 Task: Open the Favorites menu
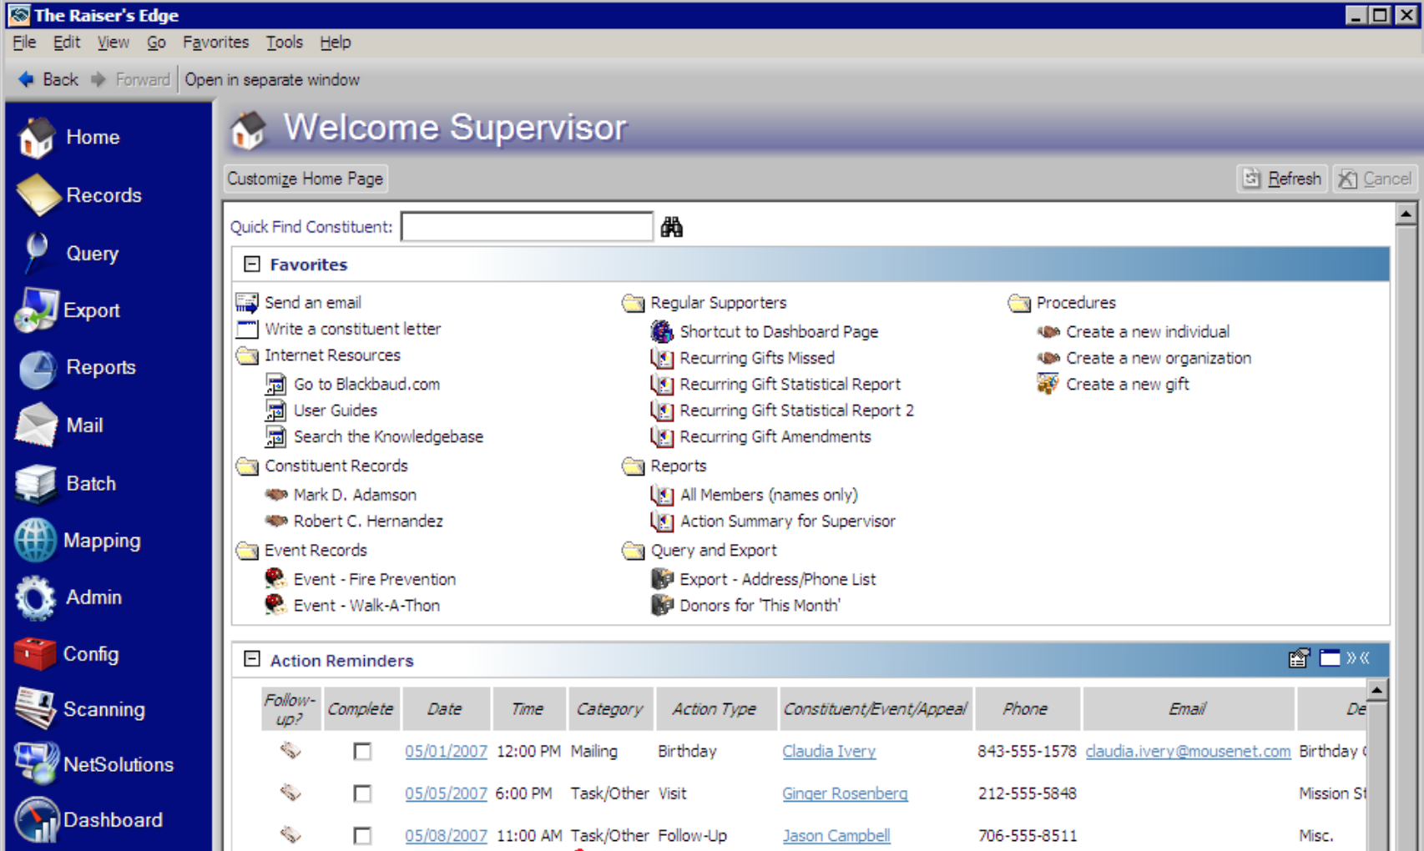(x=215, y=43)
